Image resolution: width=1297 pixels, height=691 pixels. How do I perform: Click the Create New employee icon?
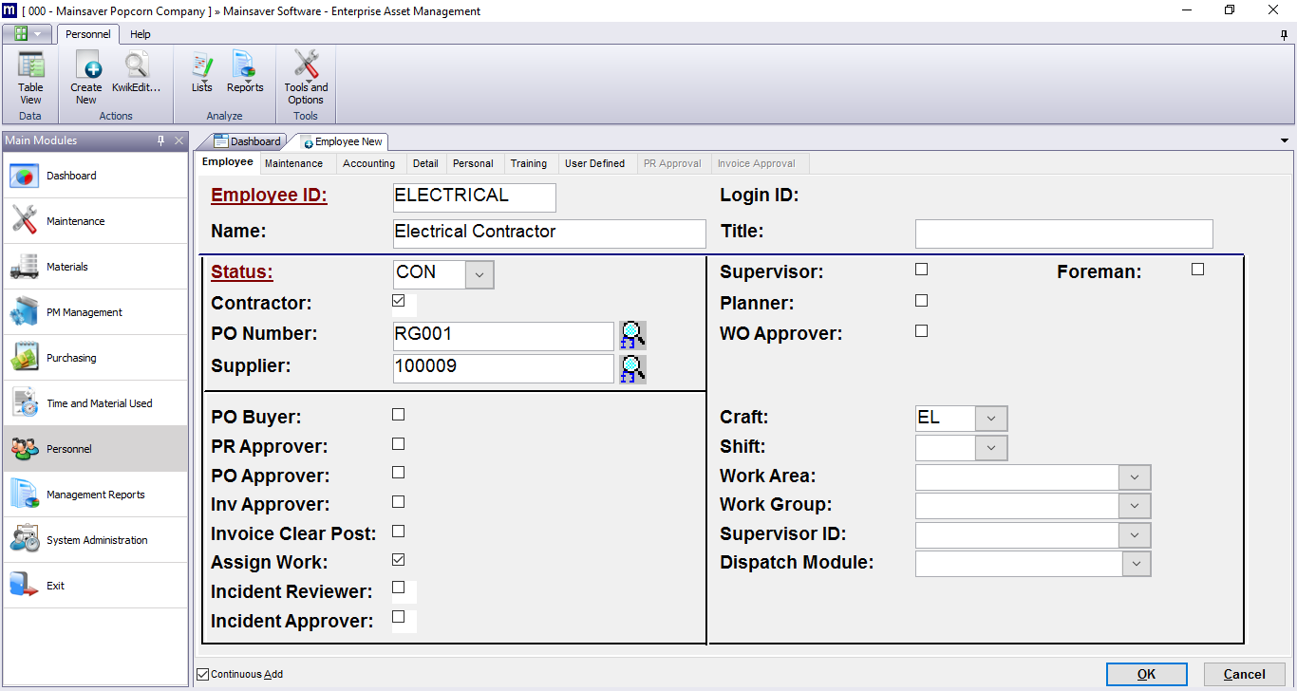(x=85, y=76)
